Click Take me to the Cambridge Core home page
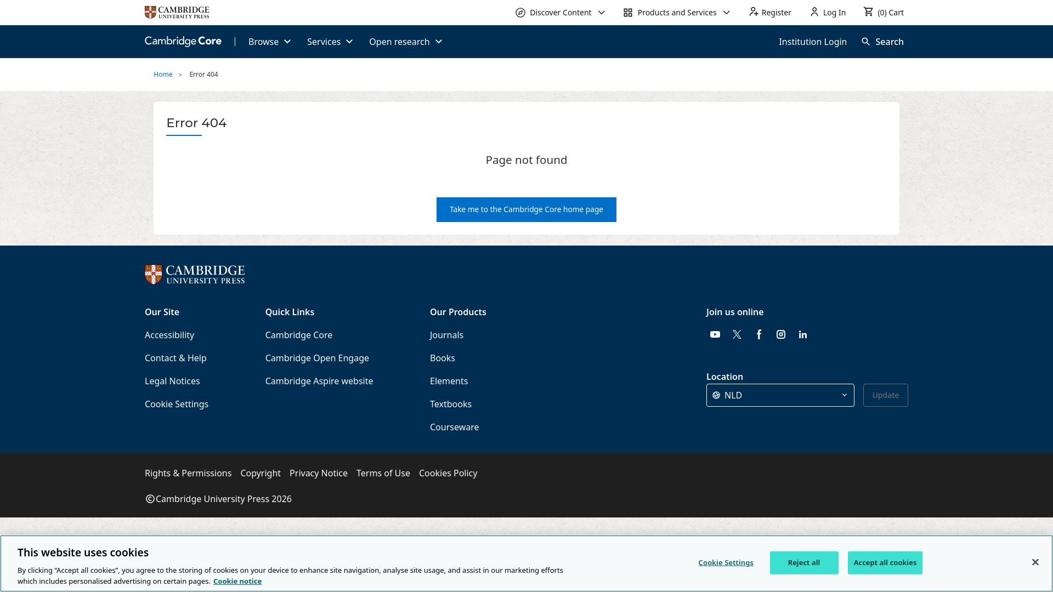 pos(526,209)
